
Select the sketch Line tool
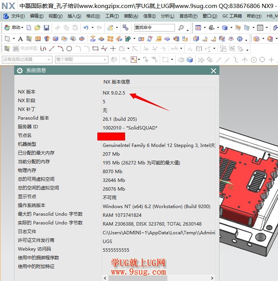52,49
